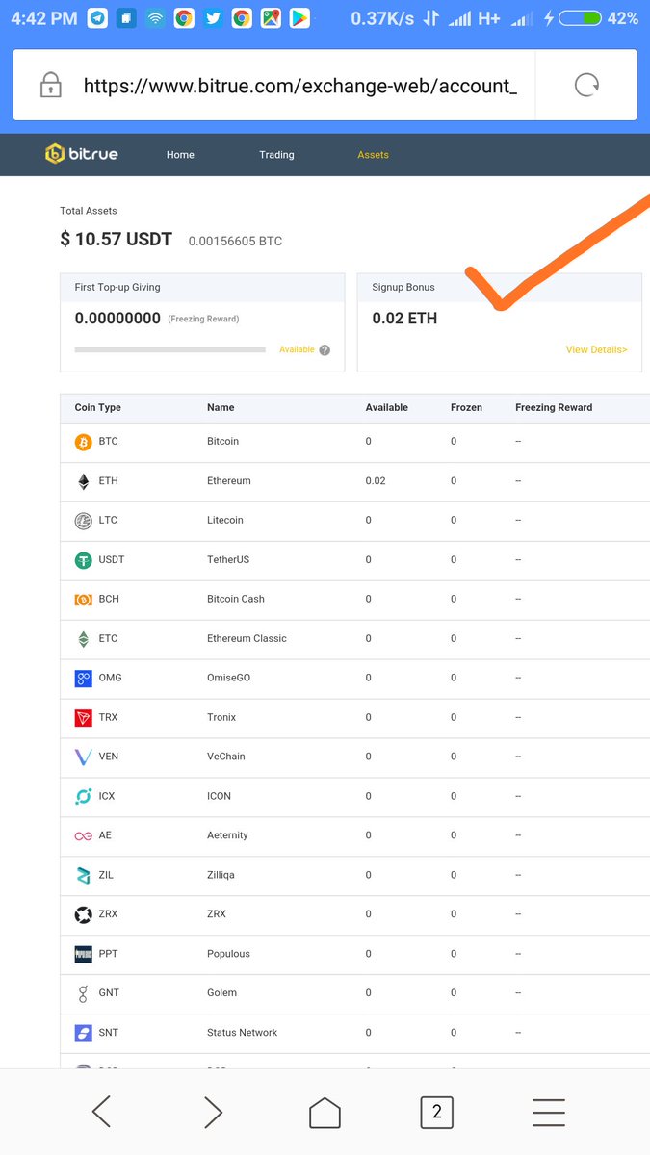Screen dimensions: 650x1155
Task: Click the Zilliqa name cell
Action: coord(221,876)
